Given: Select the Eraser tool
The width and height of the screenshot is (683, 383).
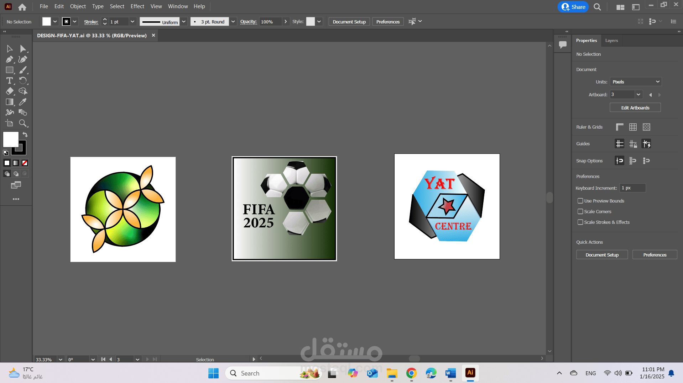Looking at the screenshot, I should click(10, 91).
